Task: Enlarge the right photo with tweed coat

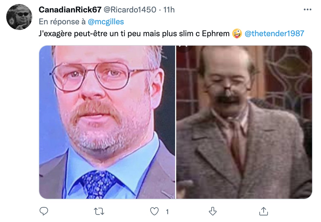Action: click(x=244, y=122)
